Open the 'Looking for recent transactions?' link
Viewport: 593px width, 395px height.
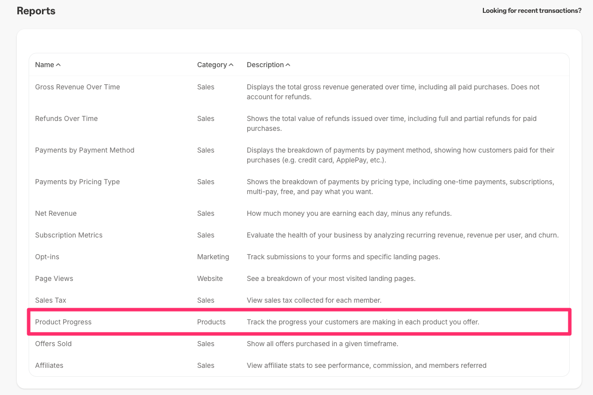click(x=532, y=10)
